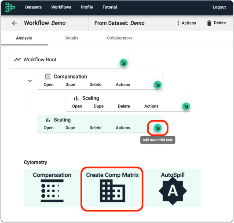Click the From Dataset: Demo label
Viewport: 234px width, 223px height.
tap(119, 23)
